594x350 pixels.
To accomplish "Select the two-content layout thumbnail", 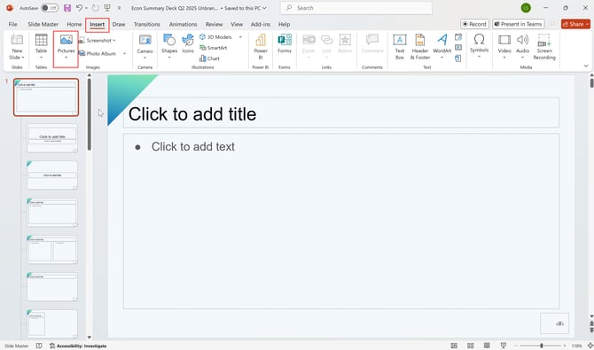I will click(52, 249).
